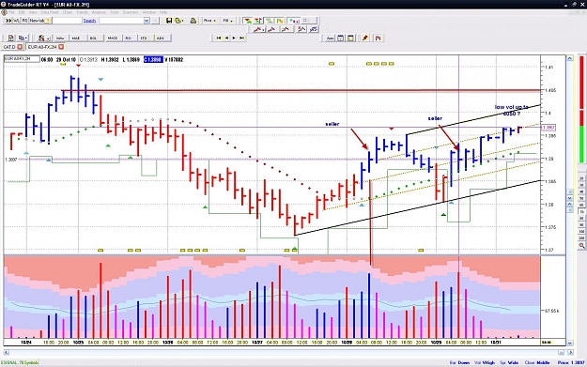The image size is (587, 367).
Task: Open the Scanners menu
Action: 131,12
